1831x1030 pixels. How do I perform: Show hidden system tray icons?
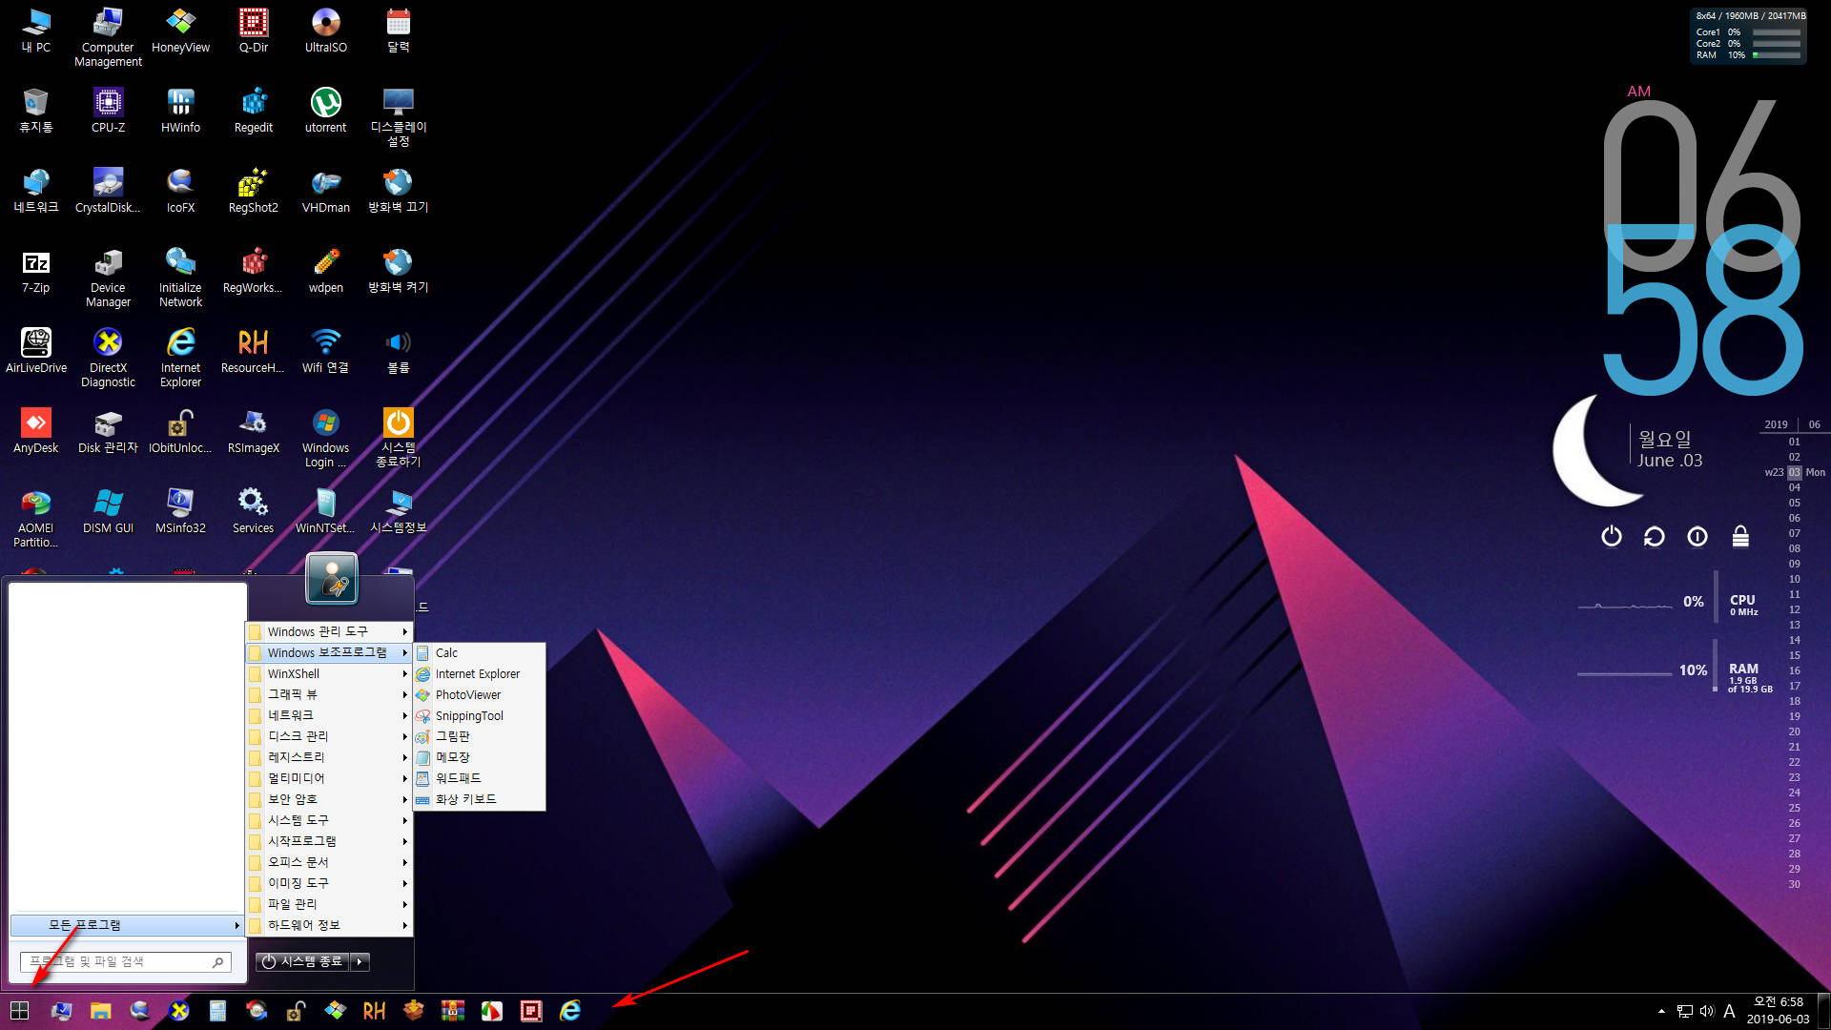(1661, 1011)
